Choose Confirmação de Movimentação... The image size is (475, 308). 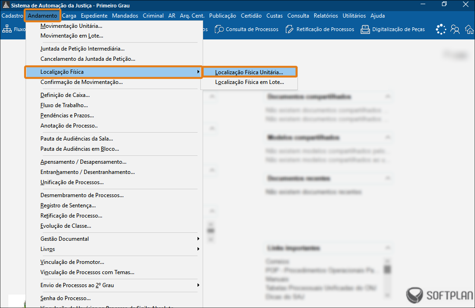(113, 82)
